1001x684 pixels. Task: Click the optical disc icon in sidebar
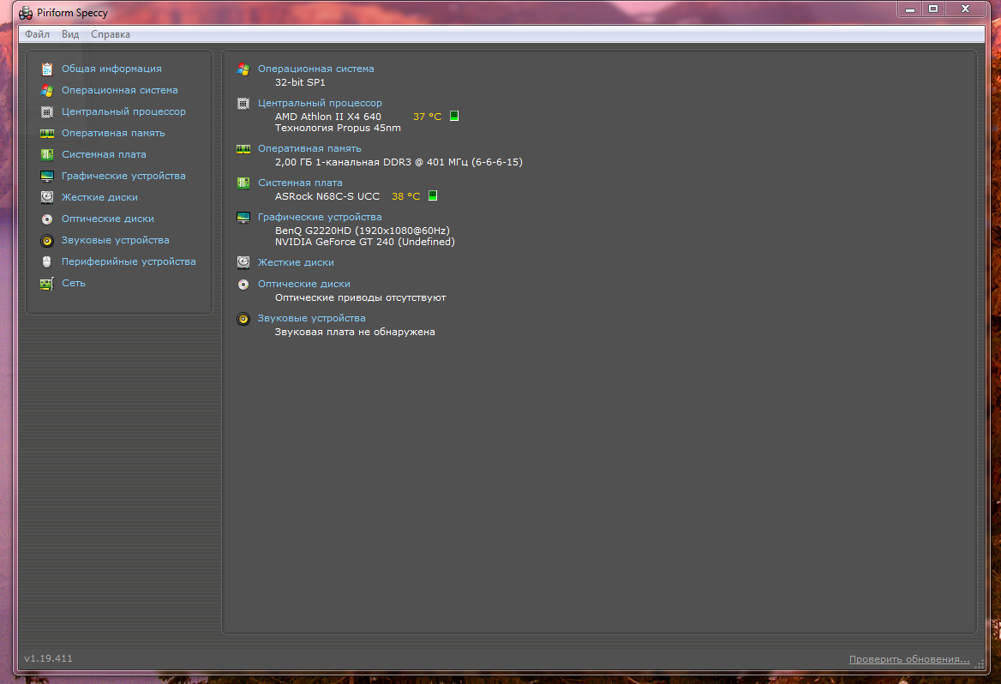point(46,219)
